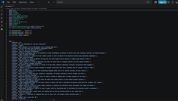Click the "What is a dataset?" question line
This screenshot has width=178, height=101.
tap(21, 93)
